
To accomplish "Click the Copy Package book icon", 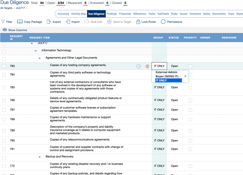I will (20, 22).
